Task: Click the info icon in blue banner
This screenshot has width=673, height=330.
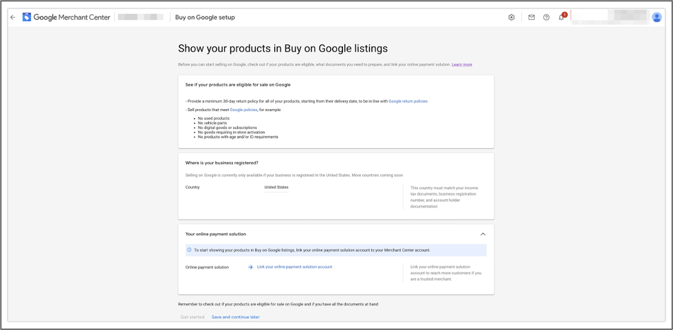Action: pos(189,250)
